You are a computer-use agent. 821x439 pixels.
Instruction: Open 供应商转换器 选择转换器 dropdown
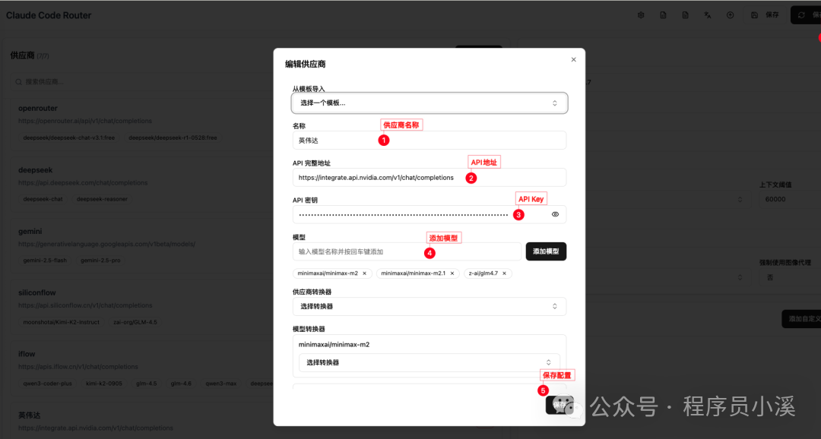click(x=430, y=307)
